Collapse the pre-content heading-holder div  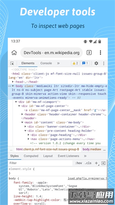click(x=25, y=131)
